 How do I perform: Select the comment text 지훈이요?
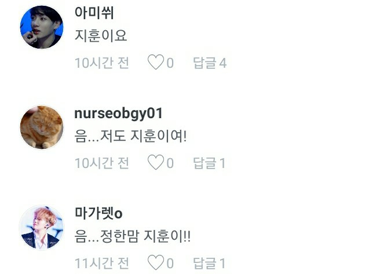click(x=101, y=36)
